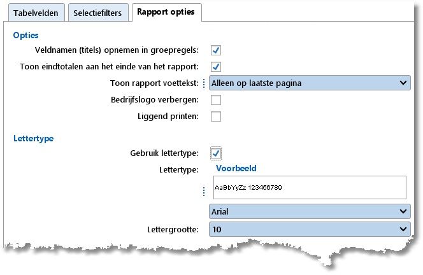
Task: Click the blue Lettertype section heading
Action: pyautogui.click(x=33, y=137)
